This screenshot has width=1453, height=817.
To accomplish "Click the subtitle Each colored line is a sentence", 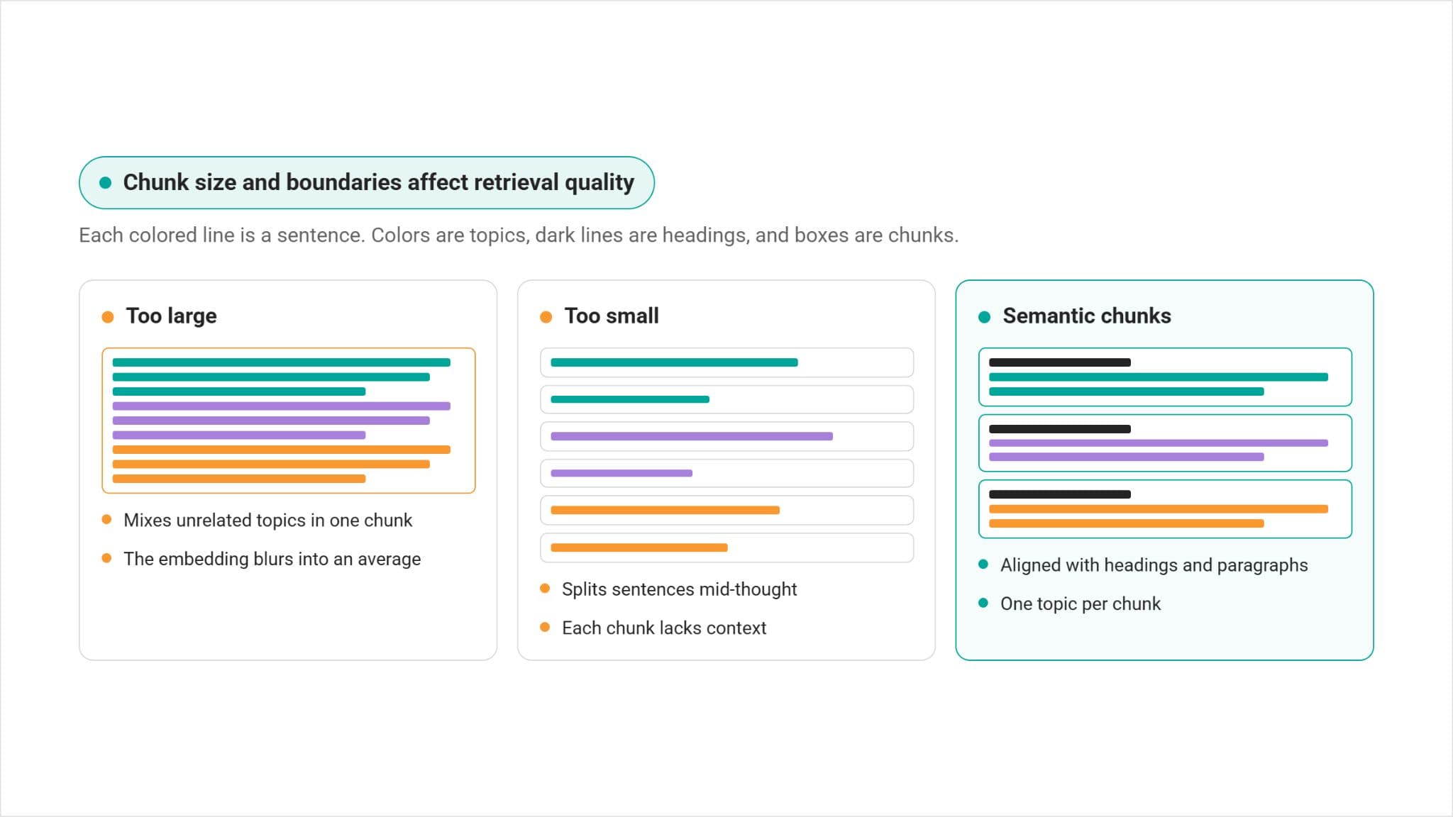I will point(519,235).
